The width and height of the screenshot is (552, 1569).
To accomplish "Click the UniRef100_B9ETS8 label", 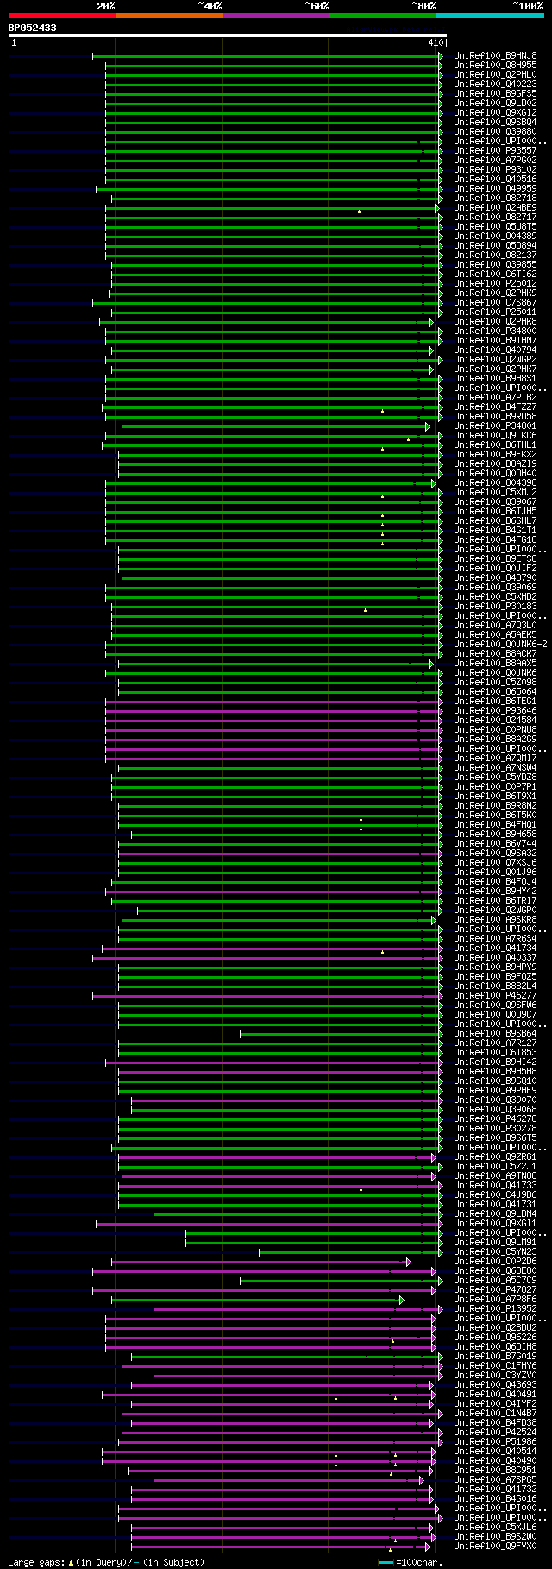I will [495, 559].
